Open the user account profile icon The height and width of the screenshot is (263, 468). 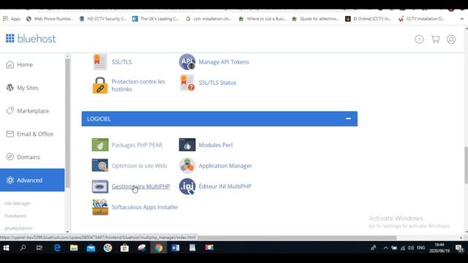click(x=451, y=39)
